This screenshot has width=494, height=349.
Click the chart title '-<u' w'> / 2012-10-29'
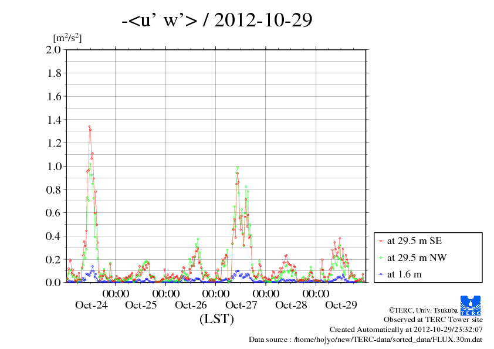pyautogui.click(x=216, y=20)
